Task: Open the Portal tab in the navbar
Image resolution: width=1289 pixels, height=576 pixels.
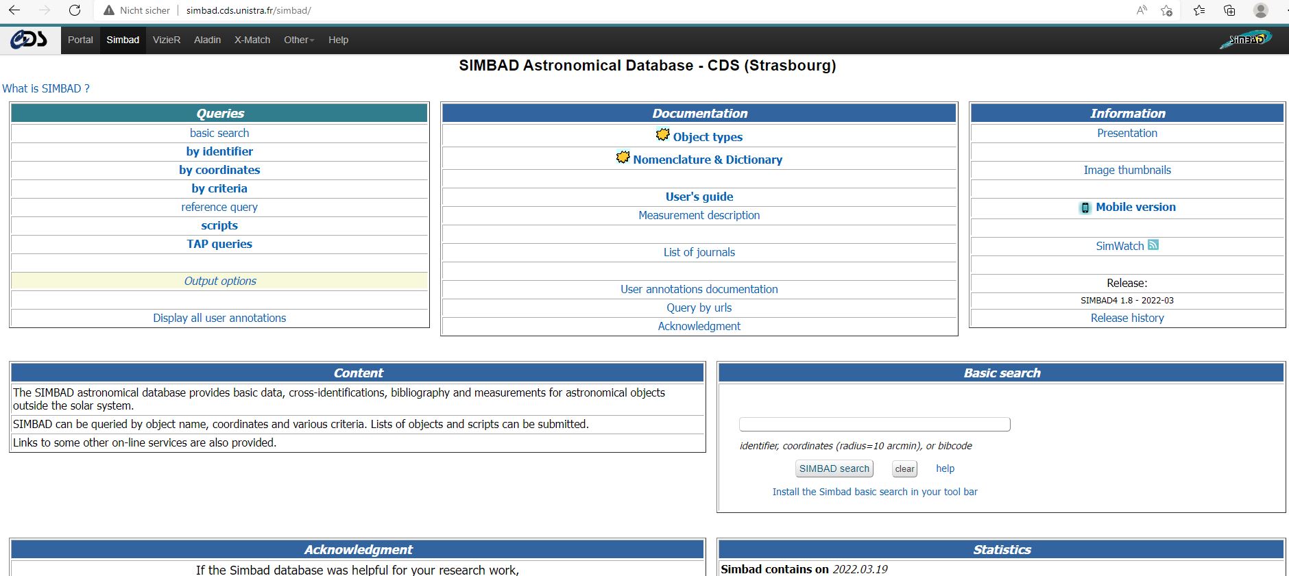Action: [80, 40]
